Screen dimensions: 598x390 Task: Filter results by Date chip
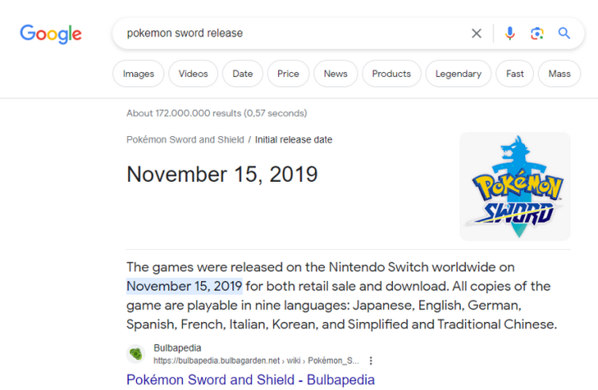point(242,74)
